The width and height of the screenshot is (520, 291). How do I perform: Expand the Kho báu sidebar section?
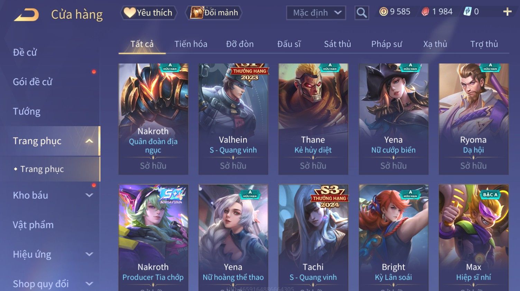[x=89, y=195]
